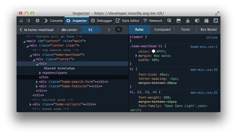Open the Style Editor panel
The image size is (237, 135).
click(128, 21)
